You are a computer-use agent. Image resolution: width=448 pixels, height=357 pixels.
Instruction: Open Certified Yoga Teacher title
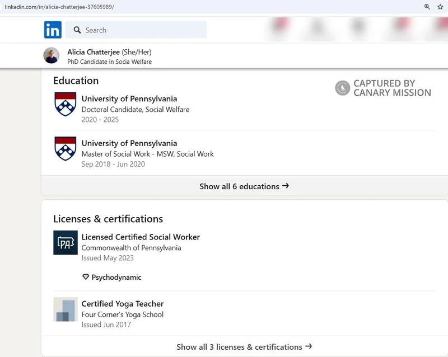point(123,304)
